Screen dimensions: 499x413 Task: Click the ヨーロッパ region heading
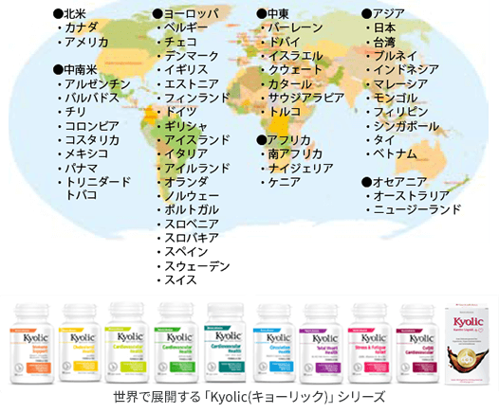coord(186,14)
